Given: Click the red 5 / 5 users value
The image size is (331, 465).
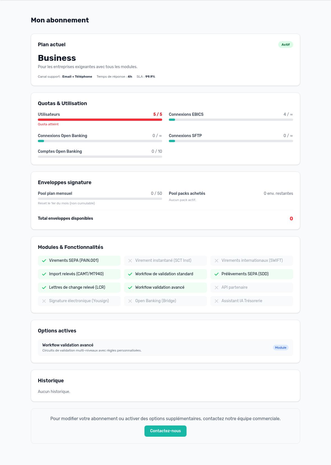Looking at the screenshot, I should (158, 114).
